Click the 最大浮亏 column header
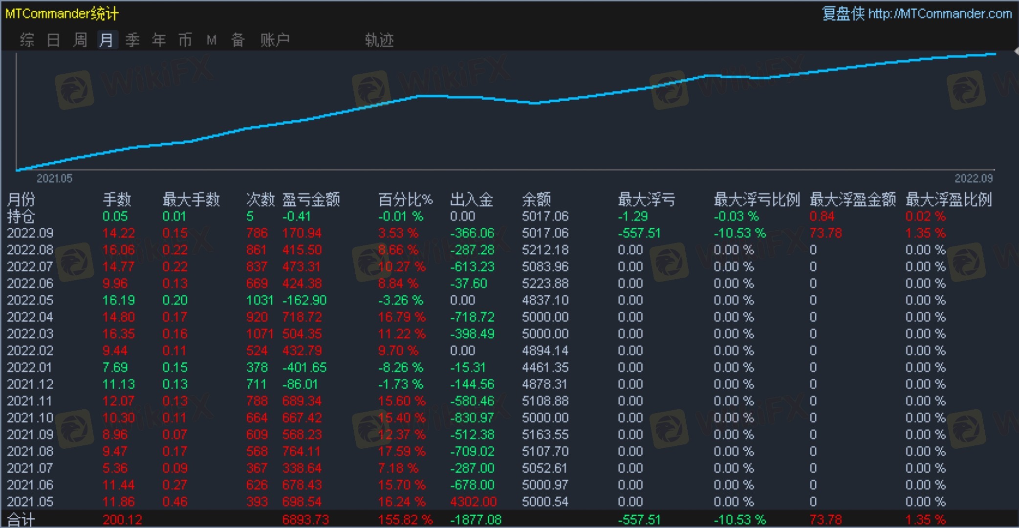 pos(646,199)
